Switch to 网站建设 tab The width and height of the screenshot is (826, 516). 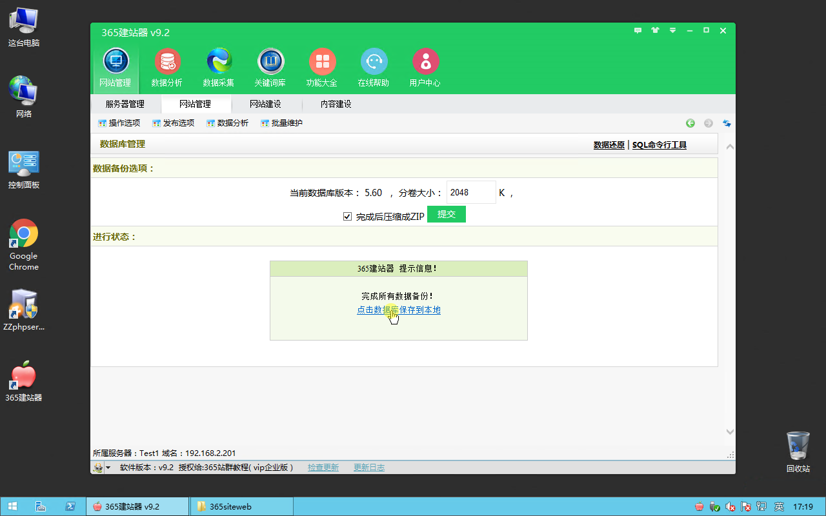pyautogui.click(x=265, y=104)
